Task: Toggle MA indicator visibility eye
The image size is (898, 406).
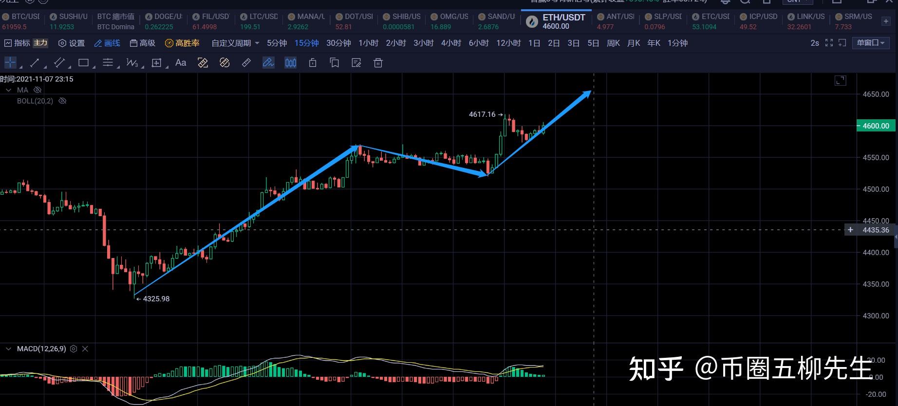Action: point(37,90)
